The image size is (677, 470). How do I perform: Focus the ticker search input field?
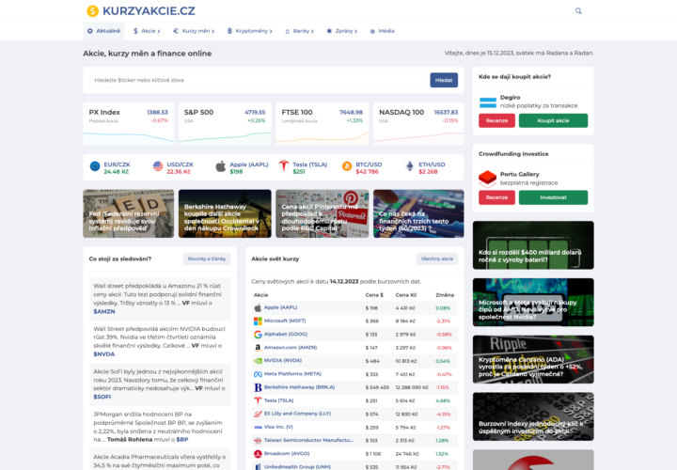(x=258, y=80)
